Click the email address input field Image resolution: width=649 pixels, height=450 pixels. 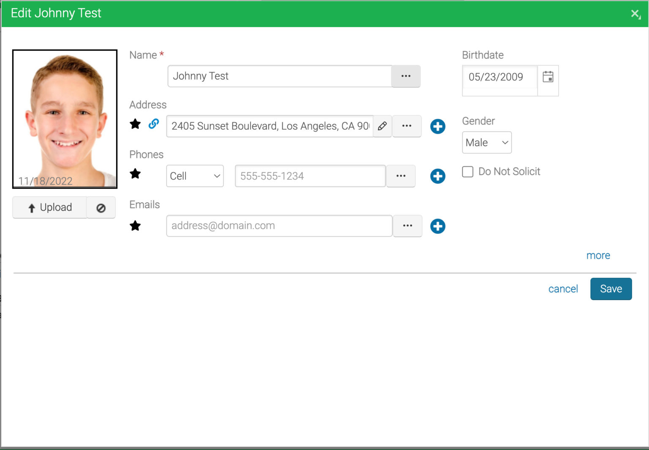point(279,226)
